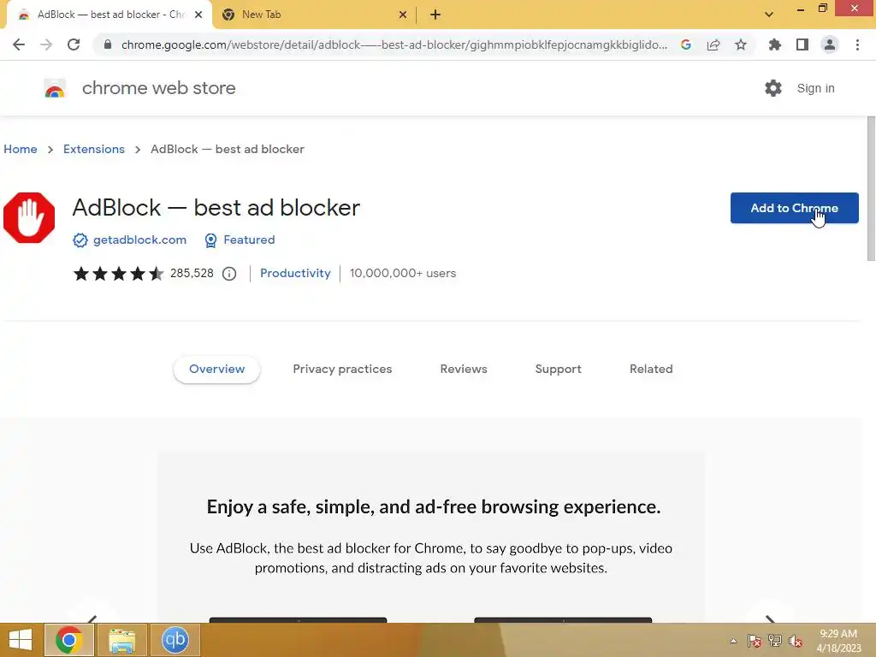Open the Productivity category link
The image size is (876, 657).
tap(295, 274)
